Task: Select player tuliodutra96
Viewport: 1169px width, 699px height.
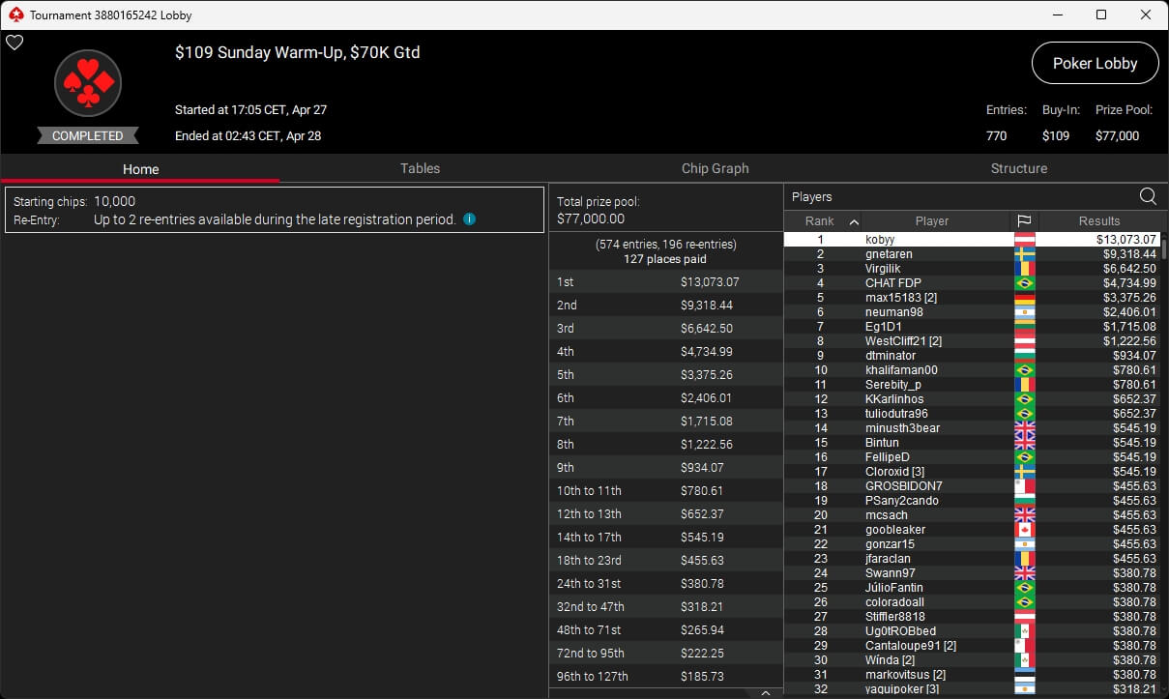Action: [x=972, y=413]
